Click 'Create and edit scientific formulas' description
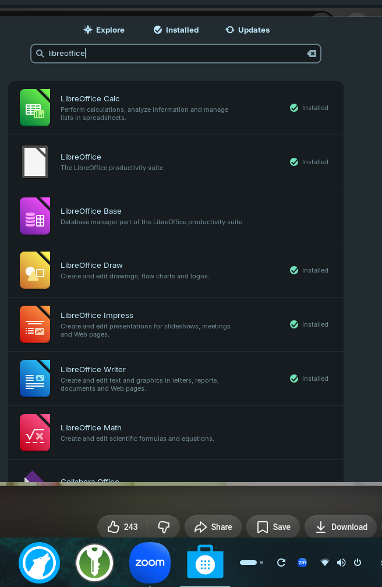 click(137, 439)
